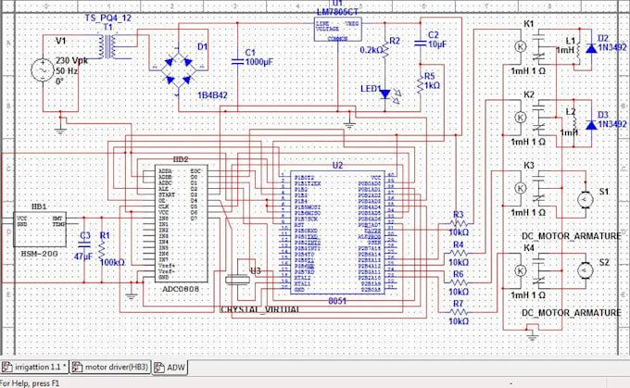Select the D2 1N3492 diode symbol
This screenshot has height=388, width=630.
[591, 48]
